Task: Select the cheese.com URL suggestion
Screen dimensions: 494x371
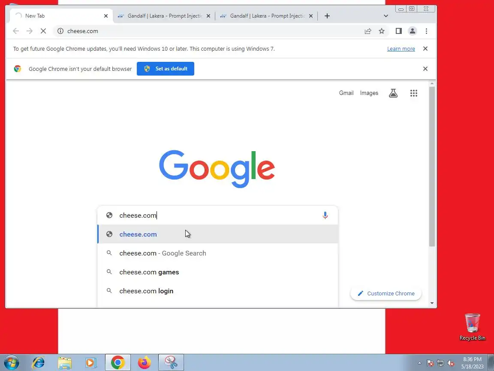Action: [x=218, y=234]
